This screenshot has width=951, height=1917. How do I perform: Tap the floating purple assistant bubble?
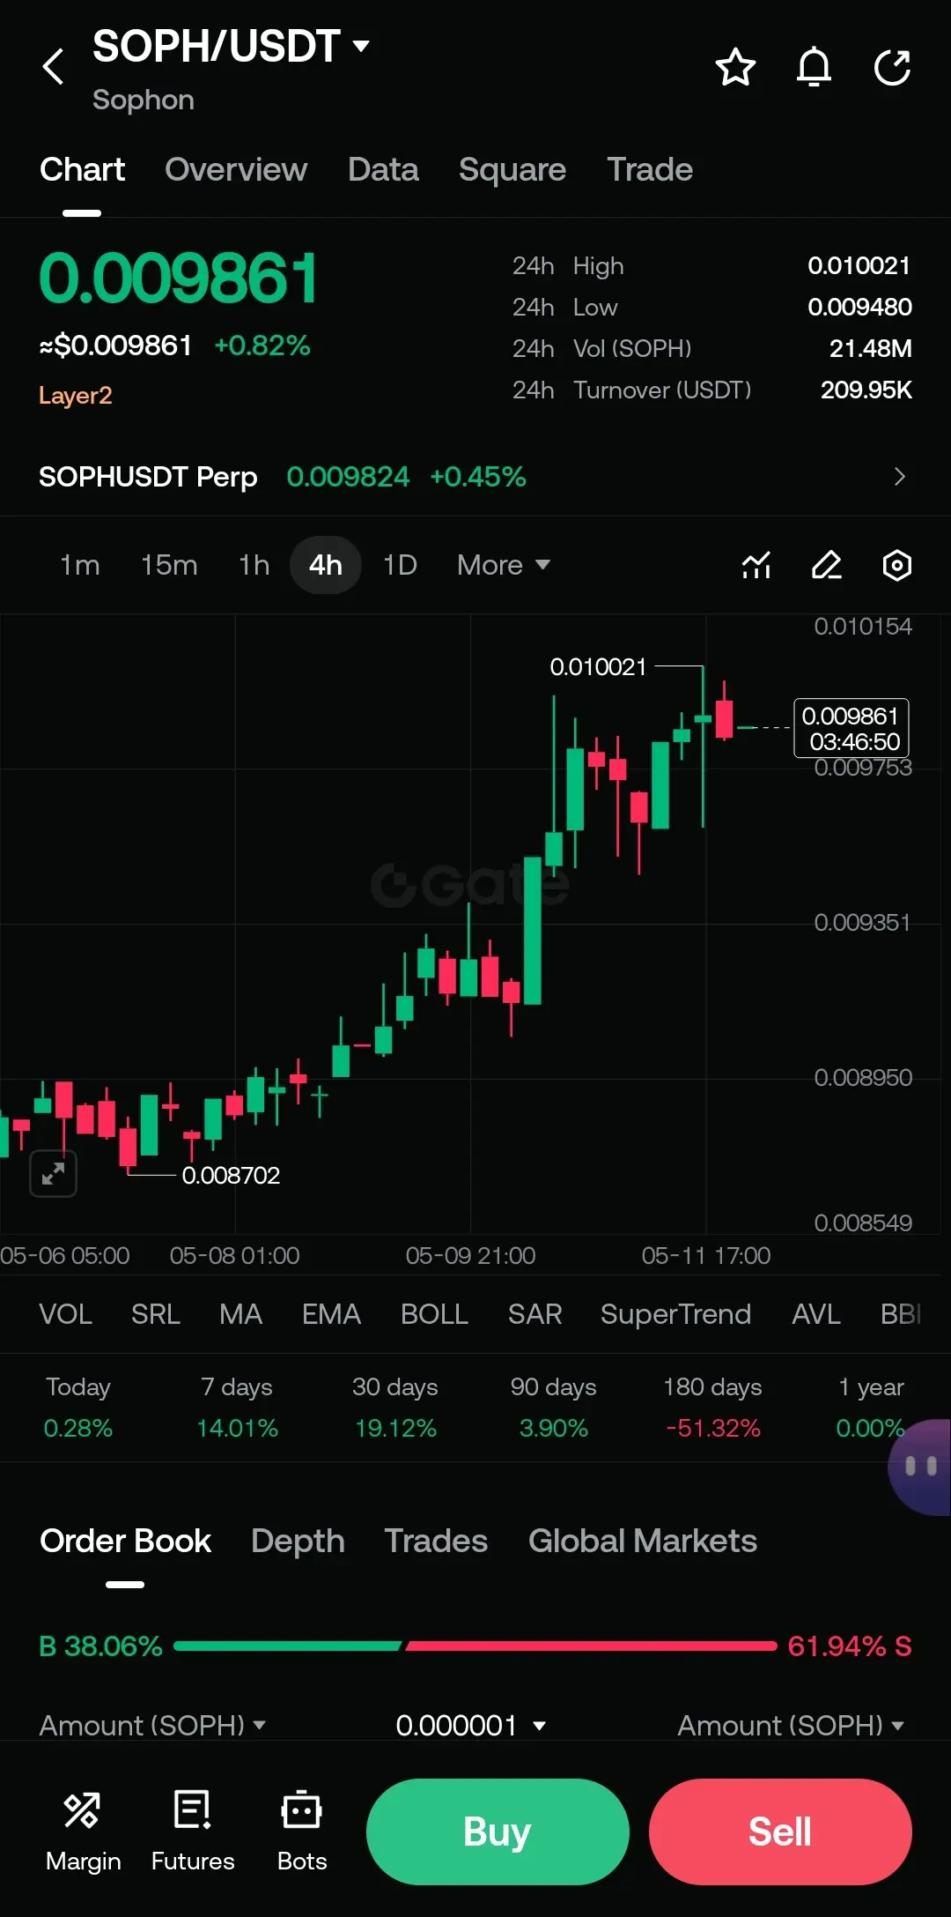(920, 1467)
